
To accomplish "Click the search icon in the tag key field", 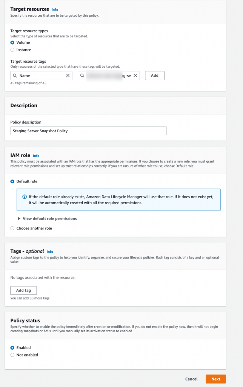I will pyautogui.click(x=15, y=75).
